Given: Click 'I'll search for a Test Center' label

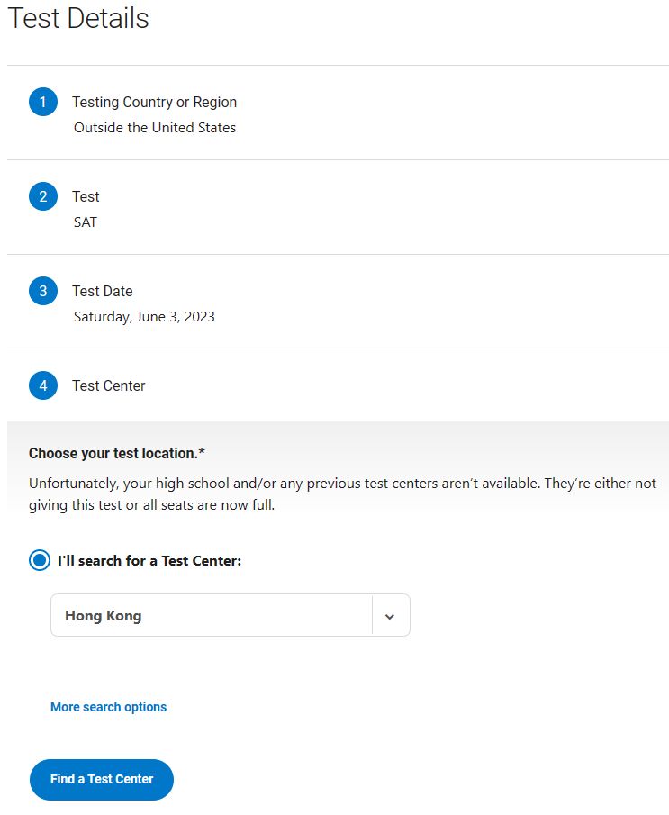Looking at the screenshot, I should 149,561.
